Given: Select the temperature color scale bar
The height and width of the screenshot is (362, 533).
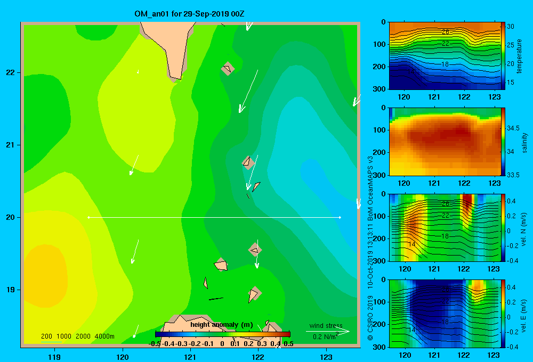Looking at the screenshot, I should [x=503, y=56].
